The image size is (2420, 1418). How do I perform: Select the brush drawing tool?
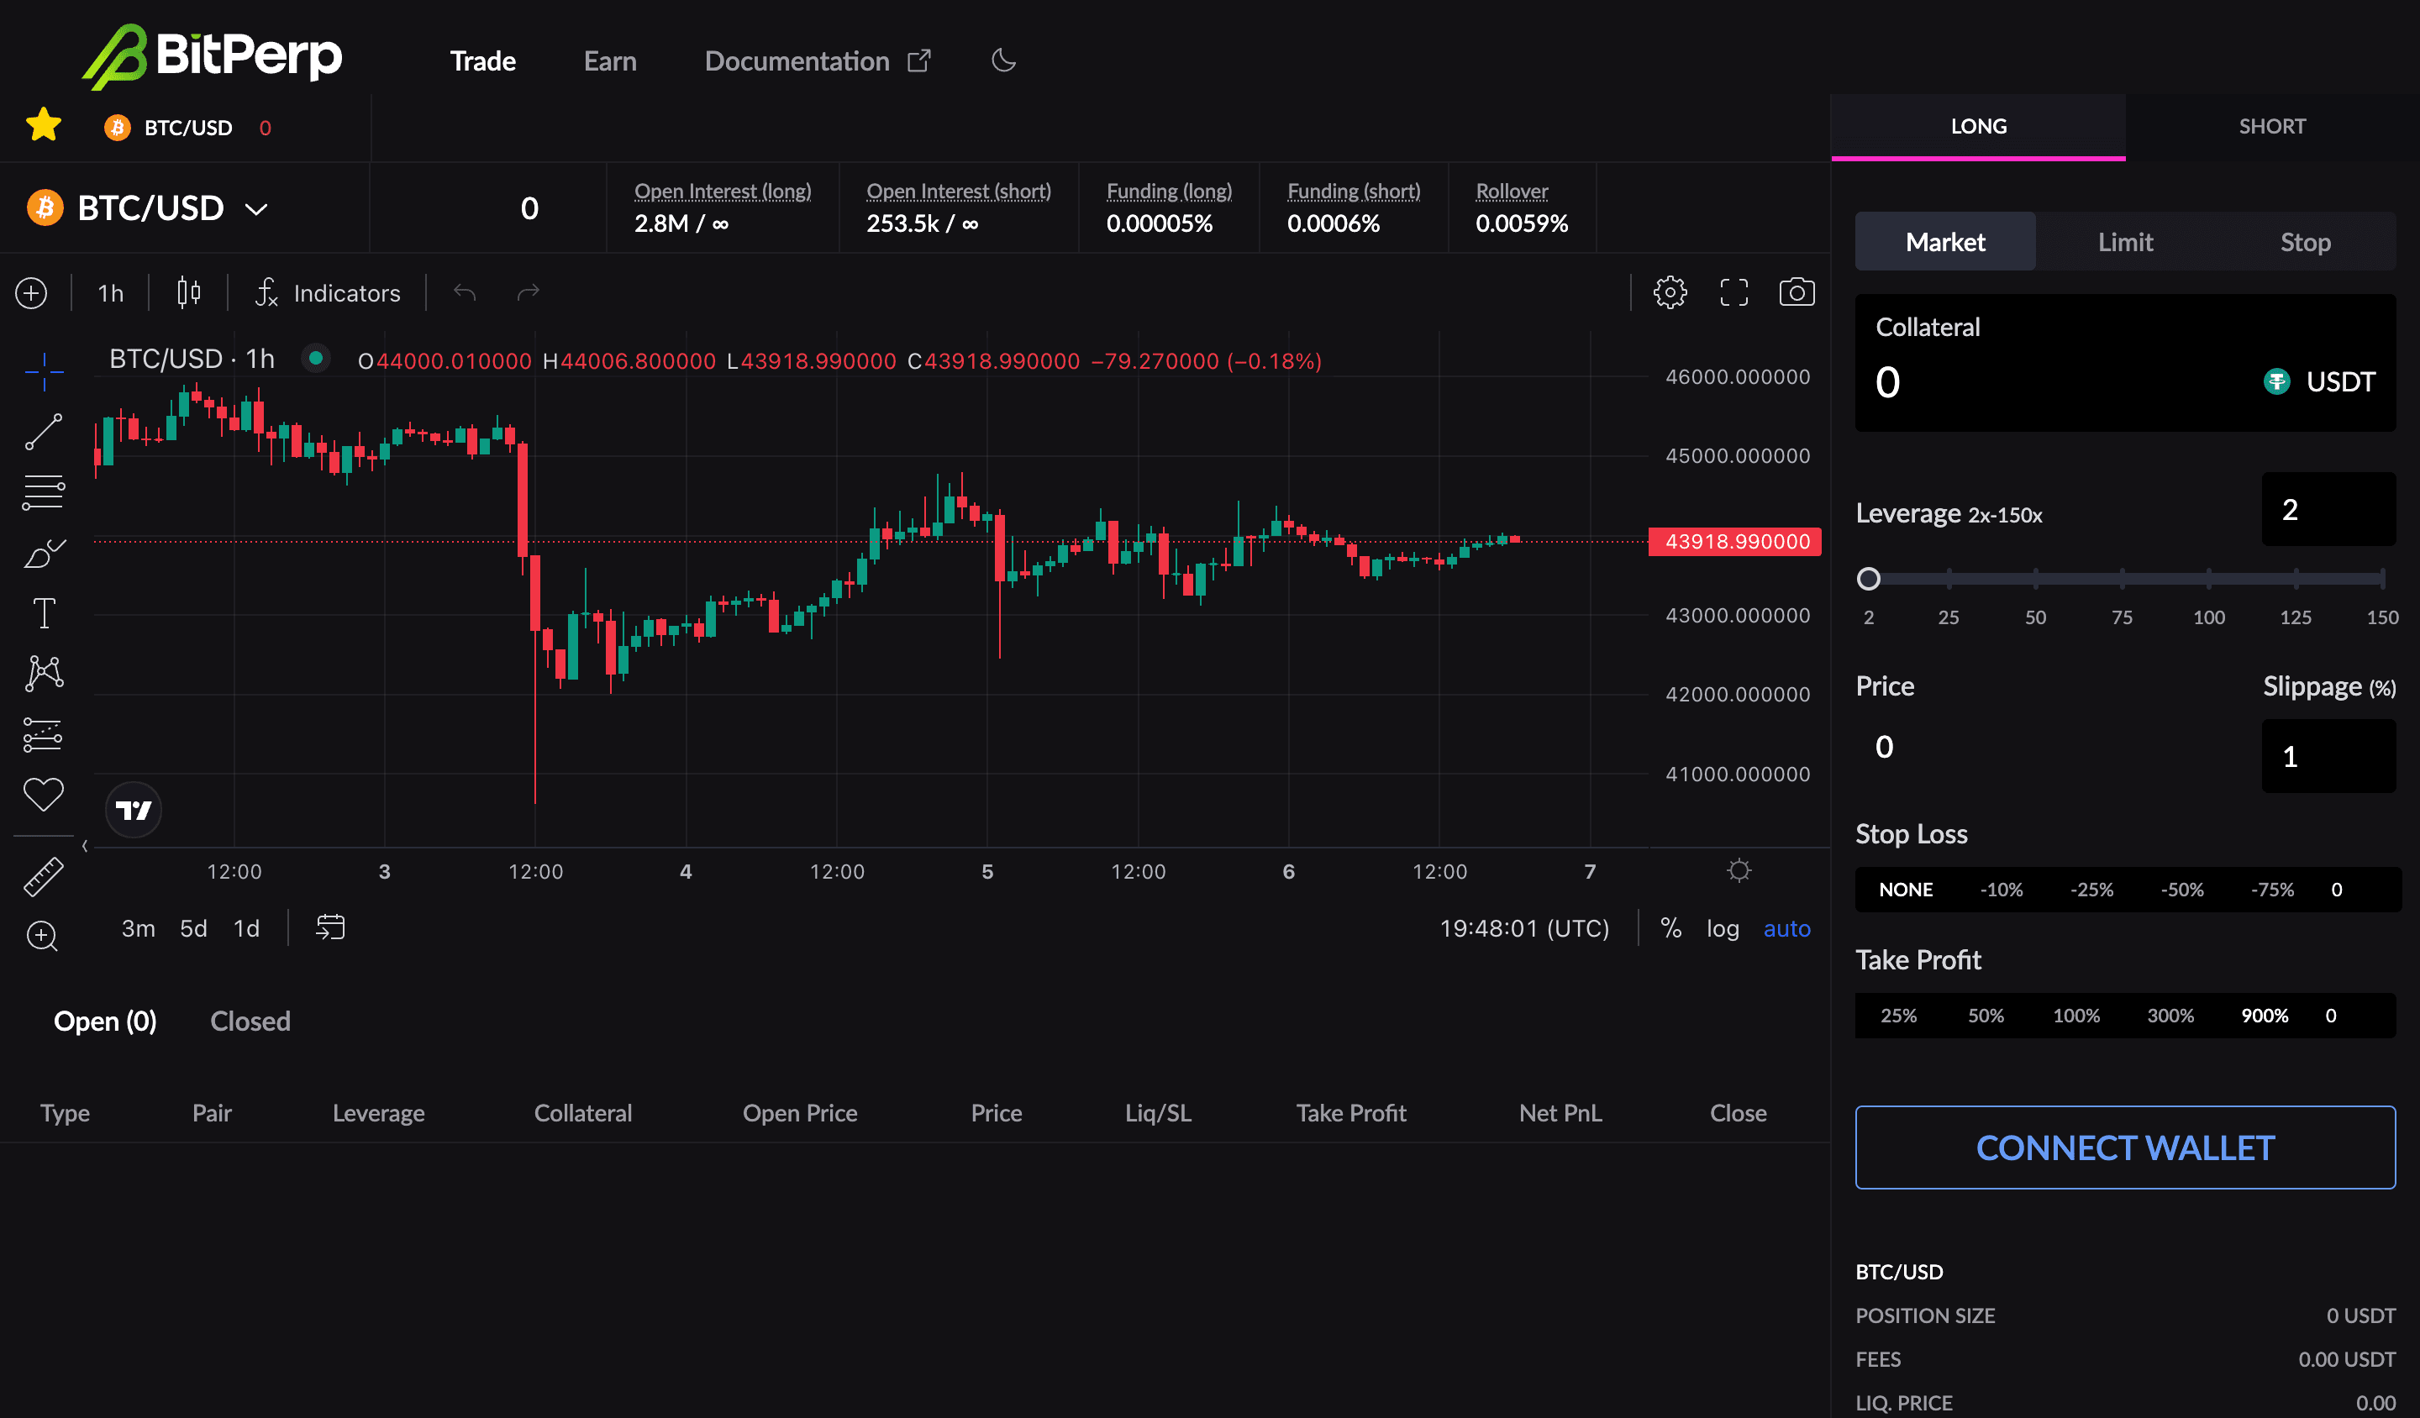pyautogui.click(x=45, y=553)
